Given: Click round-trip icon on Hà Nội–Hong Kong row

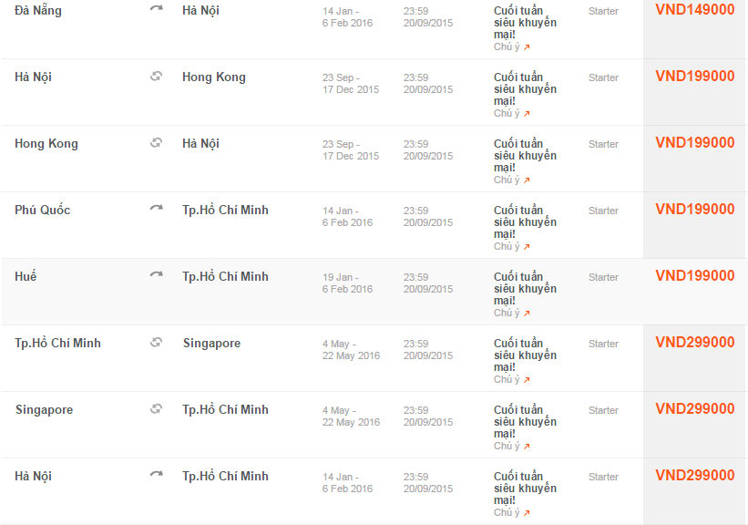Looking at the screenshot, I should (156, 77).
